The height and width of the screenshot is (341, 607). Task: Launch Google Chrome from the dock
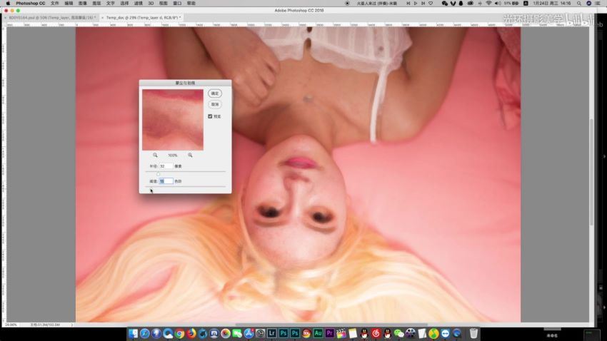pos(179,333)
